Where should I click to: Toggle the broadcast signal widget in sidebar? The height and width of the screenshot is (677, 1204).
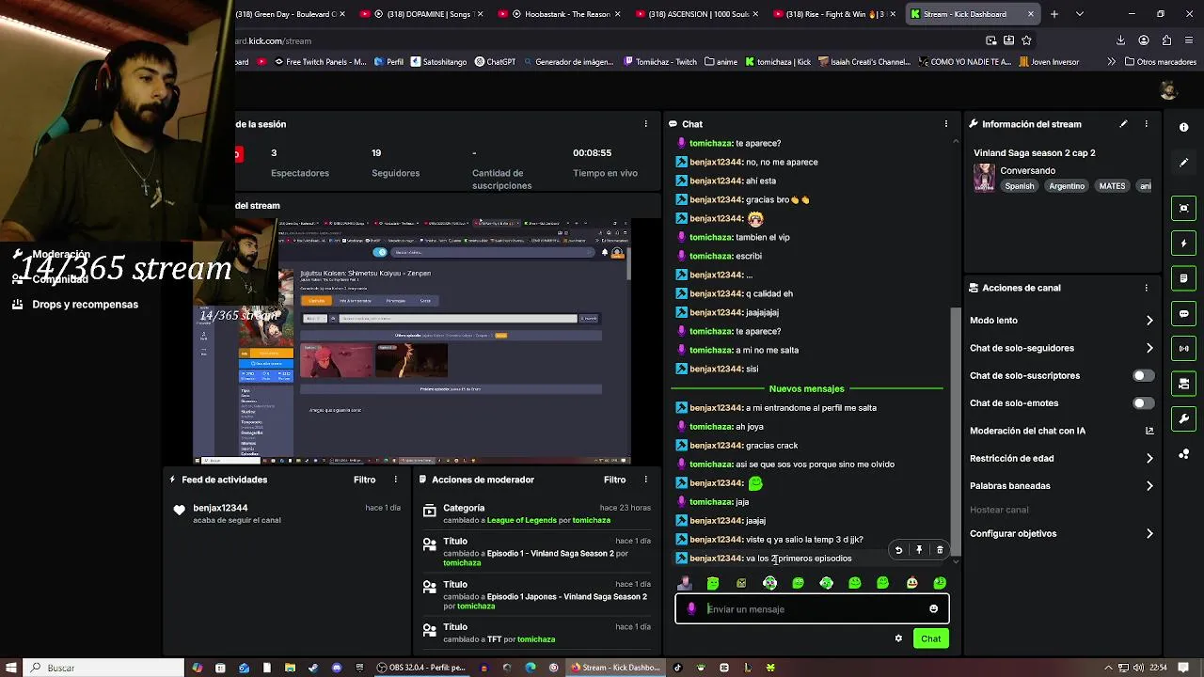coord(1183,349)
